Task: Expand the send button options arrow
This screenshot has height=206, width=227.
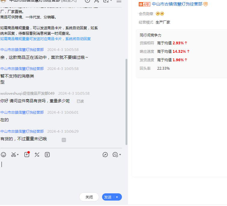Action: (x=117, y=197)
